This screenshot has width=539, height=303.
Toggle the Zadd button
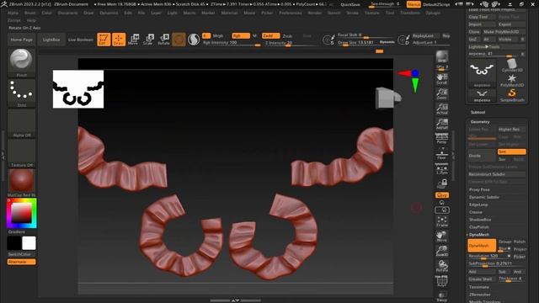point(271,35)
